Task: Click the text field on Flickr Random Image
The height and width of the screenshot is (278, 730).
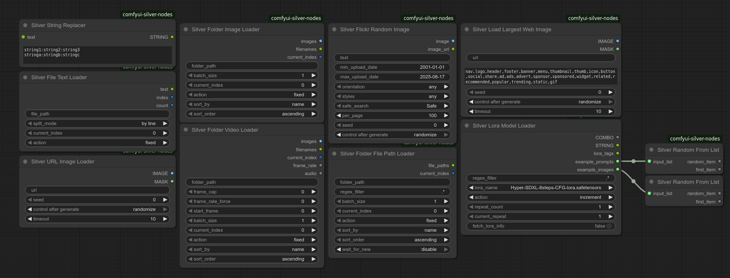Action: [393, 58]
